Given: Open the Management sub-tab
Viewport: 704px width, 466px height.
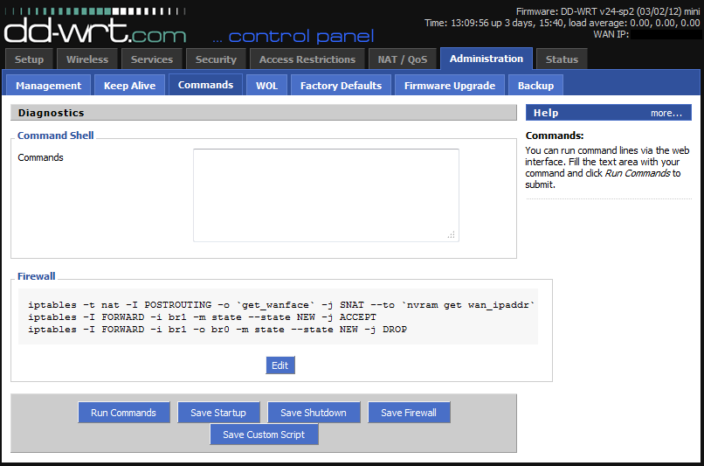Looking at the screenshot, I should 48,86.
